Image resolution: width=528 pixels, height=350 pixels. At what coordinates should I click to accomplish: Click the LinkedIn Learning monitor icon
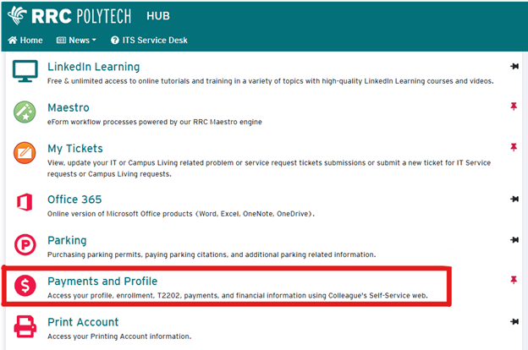pyautogui.click(x=25, y=72)
